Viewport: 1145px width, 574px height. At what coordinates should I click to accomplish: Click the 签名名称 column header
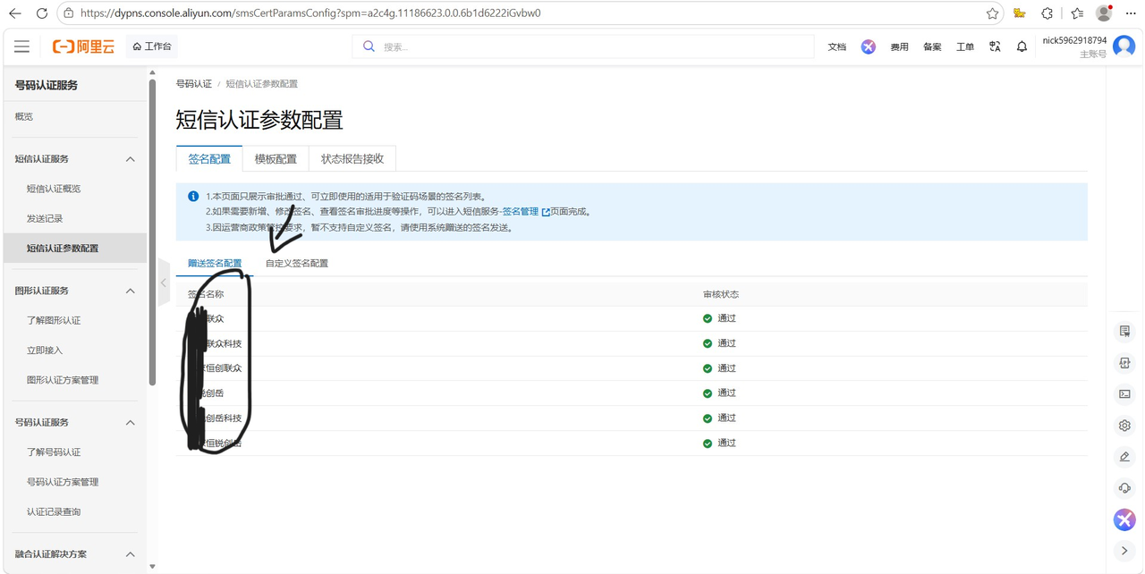tap(206, 294)
